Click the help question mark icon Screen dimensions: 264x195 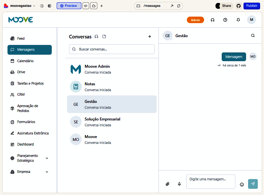click(225, 20)
